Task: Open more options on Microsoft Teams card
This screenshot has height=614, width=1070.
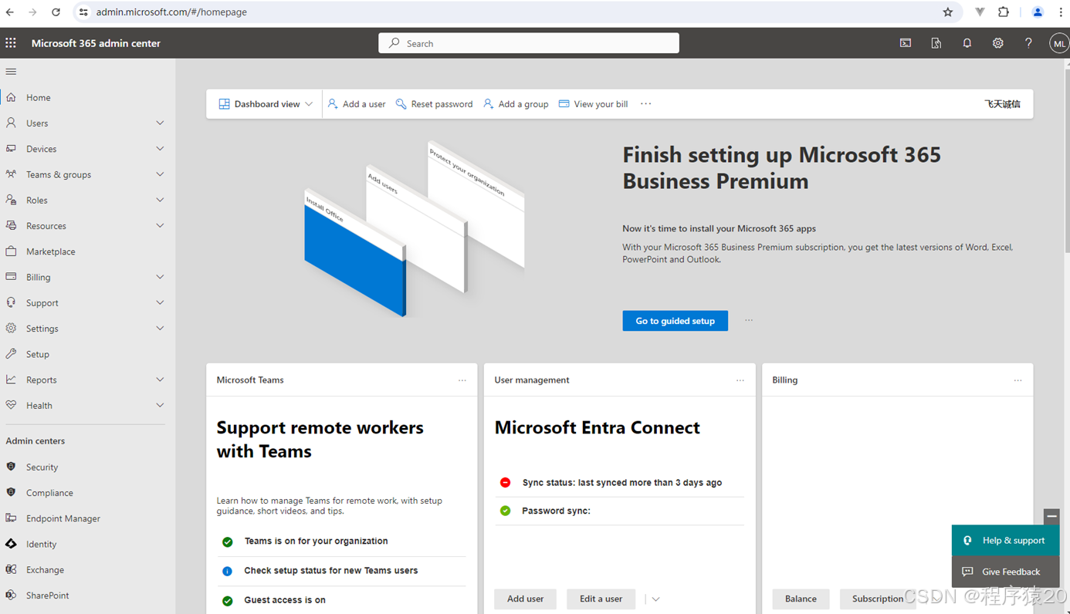Action: point(462,380)
